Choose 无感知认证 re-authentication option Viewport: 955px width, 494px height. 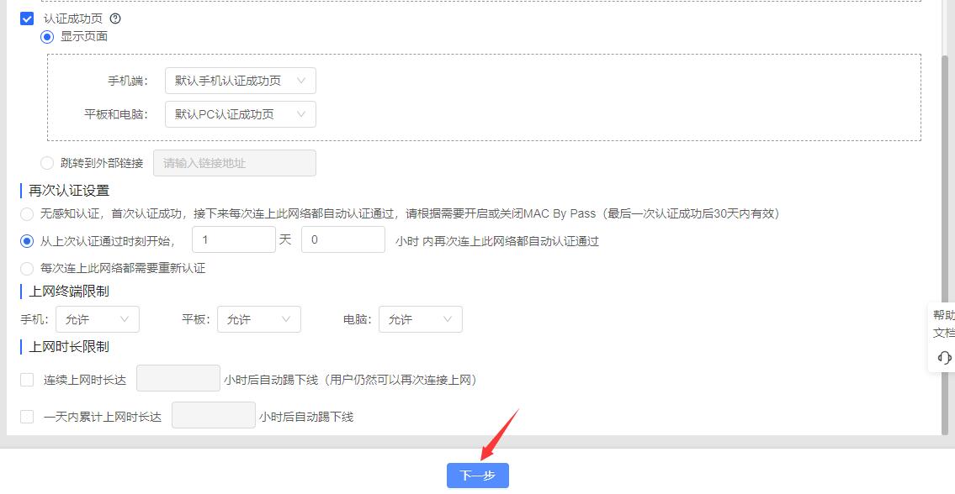[27, 214]
